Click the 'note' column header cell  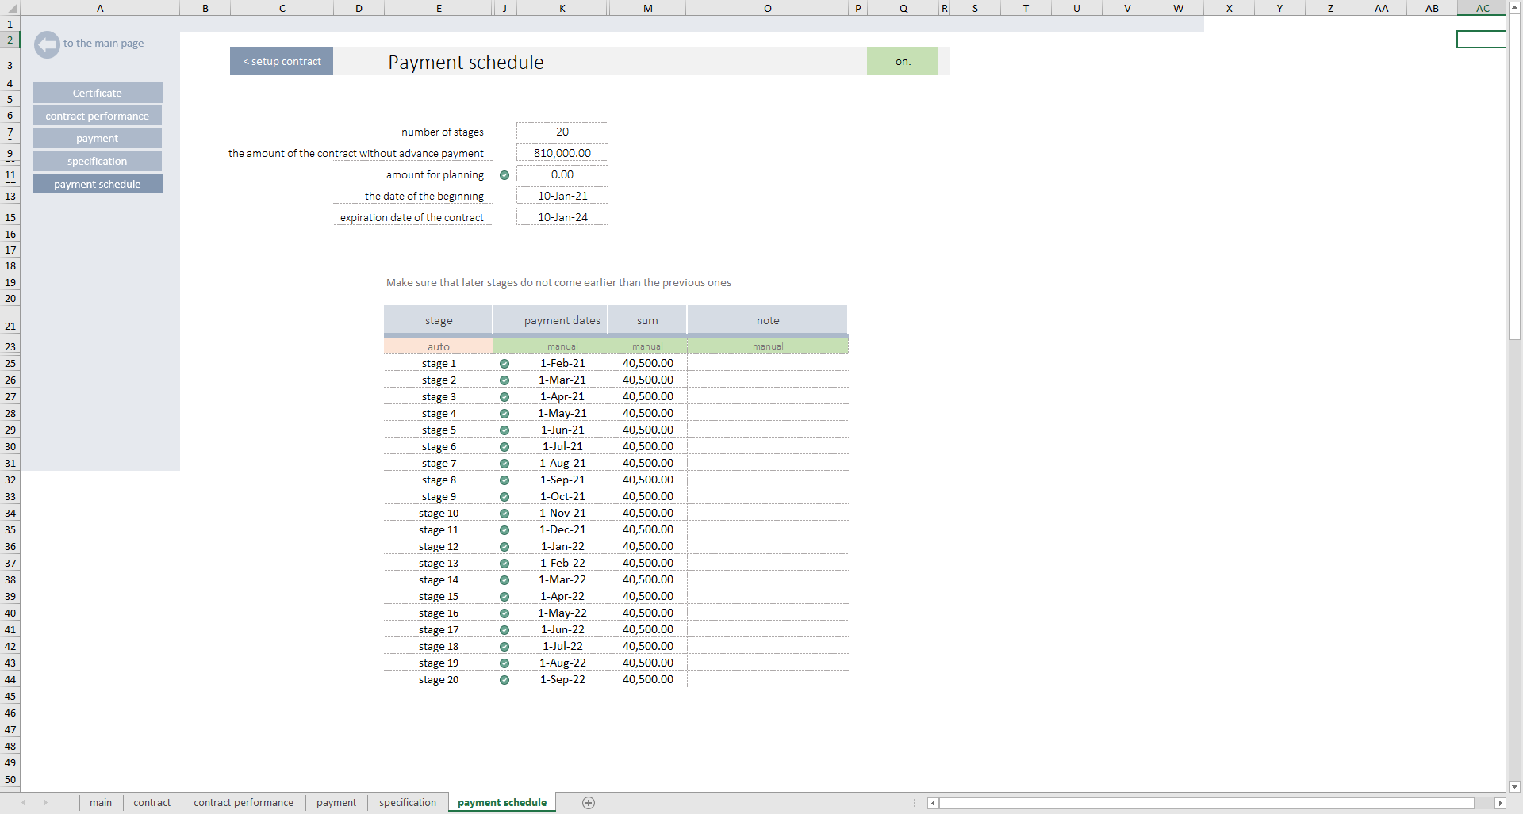click(x=768, y=320)
